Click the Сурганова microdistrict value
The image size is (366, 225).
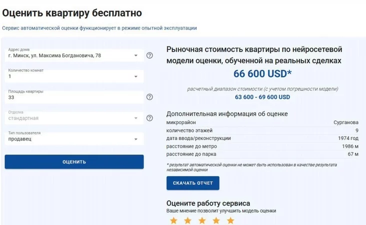click(x=346, y=122)
